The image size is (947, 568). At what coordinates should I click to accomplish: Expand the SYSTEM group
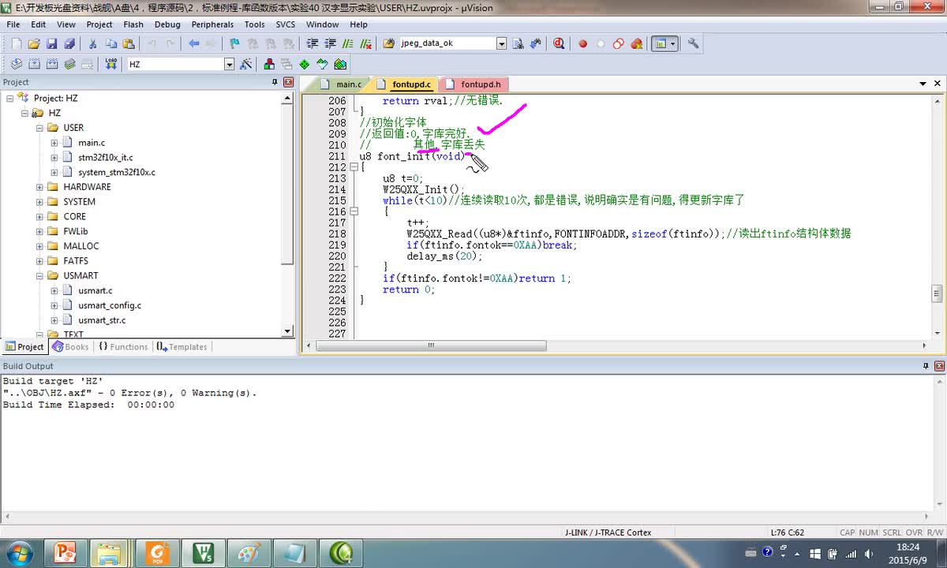point(39,202)
